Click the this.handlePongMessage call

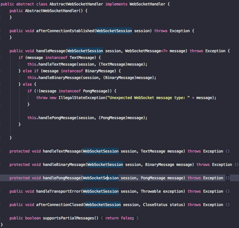point(52,118)
